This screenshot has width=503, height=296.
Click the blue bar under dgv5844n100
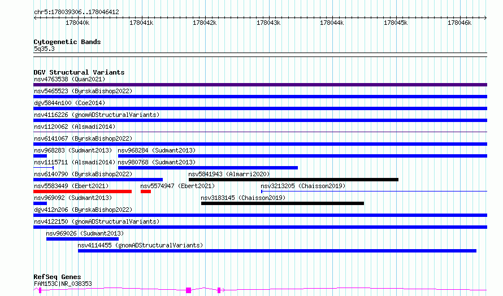point(260,108)
